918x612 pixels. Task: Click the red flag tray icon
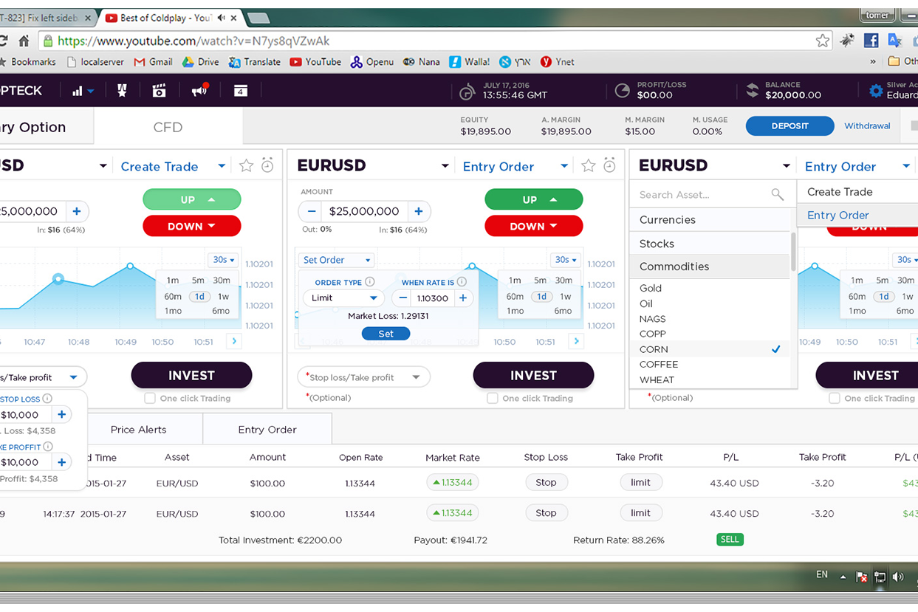862,577
